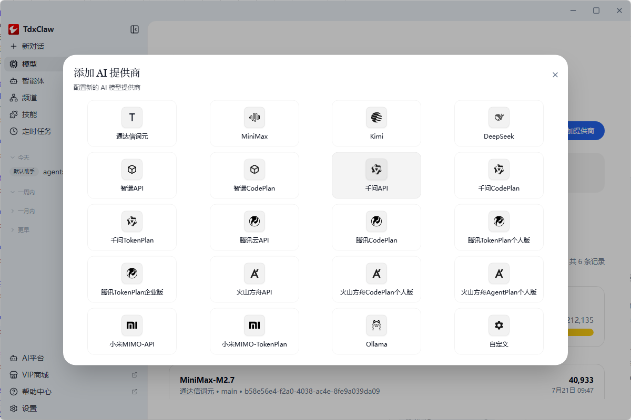Pick the 火山方舟CodePlan个人版 icon
This screenshot has width=631, height=420.
(376, 274)
